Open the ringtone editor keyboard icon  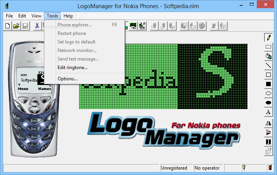(x=142, y=26)
